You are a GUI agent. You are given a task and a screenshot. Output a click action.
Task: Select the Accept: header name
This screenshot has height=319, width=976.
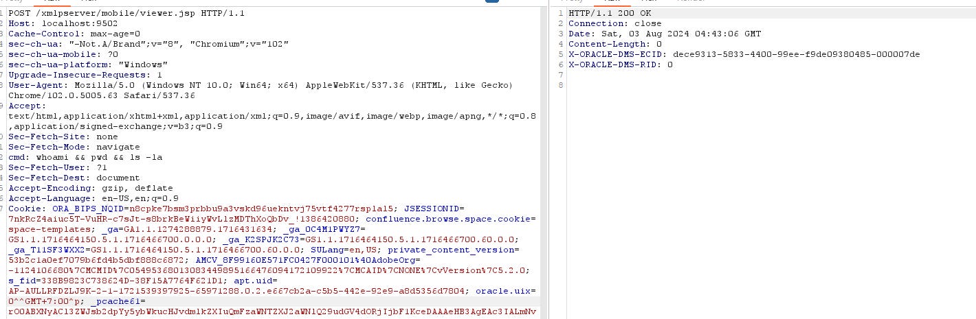coord(27,106)
